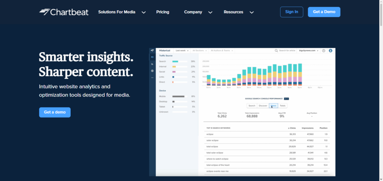Screen dimensions: 383x181
Task: Click the Desktop device row label
Action: tap(163, 102)
